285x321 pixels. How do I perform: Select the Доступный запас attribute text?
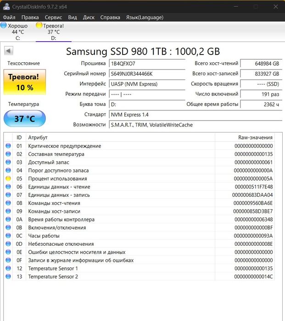(x=49, y=162)
